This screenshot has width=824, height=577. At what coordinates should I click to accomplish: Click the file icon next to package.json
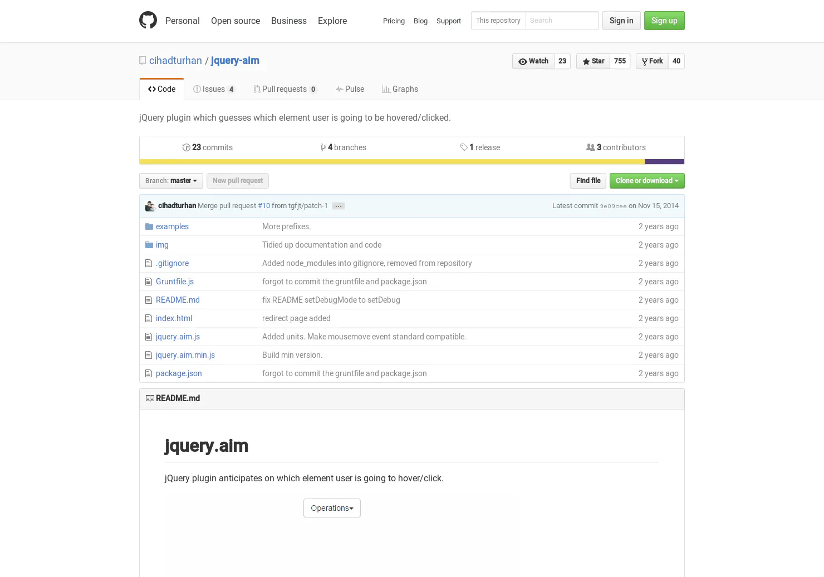tap(149, 373)
